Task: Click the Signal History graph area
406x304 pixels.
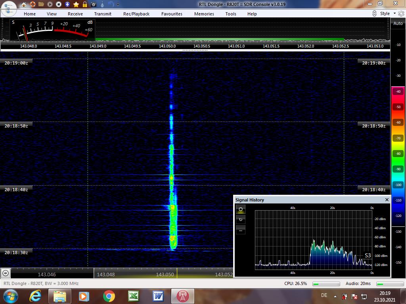Action: (x=314, y=239)
